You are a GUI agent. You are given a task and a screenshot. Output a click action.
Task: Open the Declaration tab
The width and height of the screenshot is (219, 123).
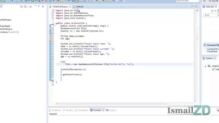click(82, 110)
